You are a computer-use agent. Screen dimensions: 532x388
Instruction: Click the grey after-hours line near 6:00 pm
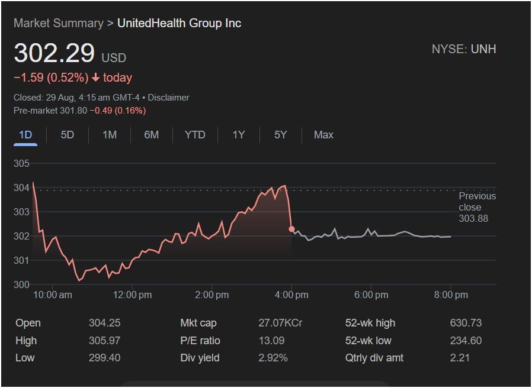(x=371, y=232)
